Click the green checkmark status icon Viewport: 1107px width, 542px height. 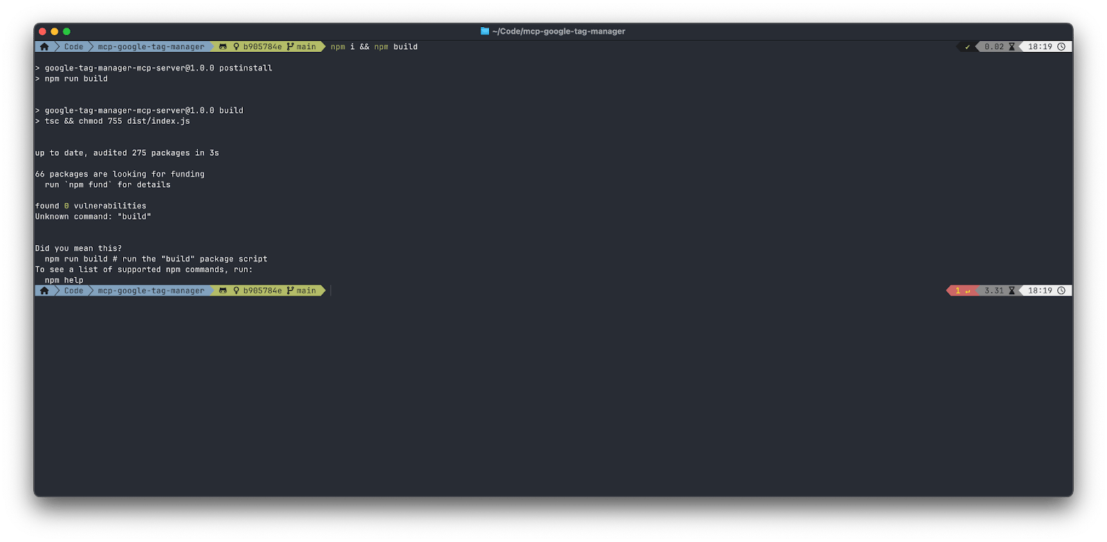pos(967,47)
